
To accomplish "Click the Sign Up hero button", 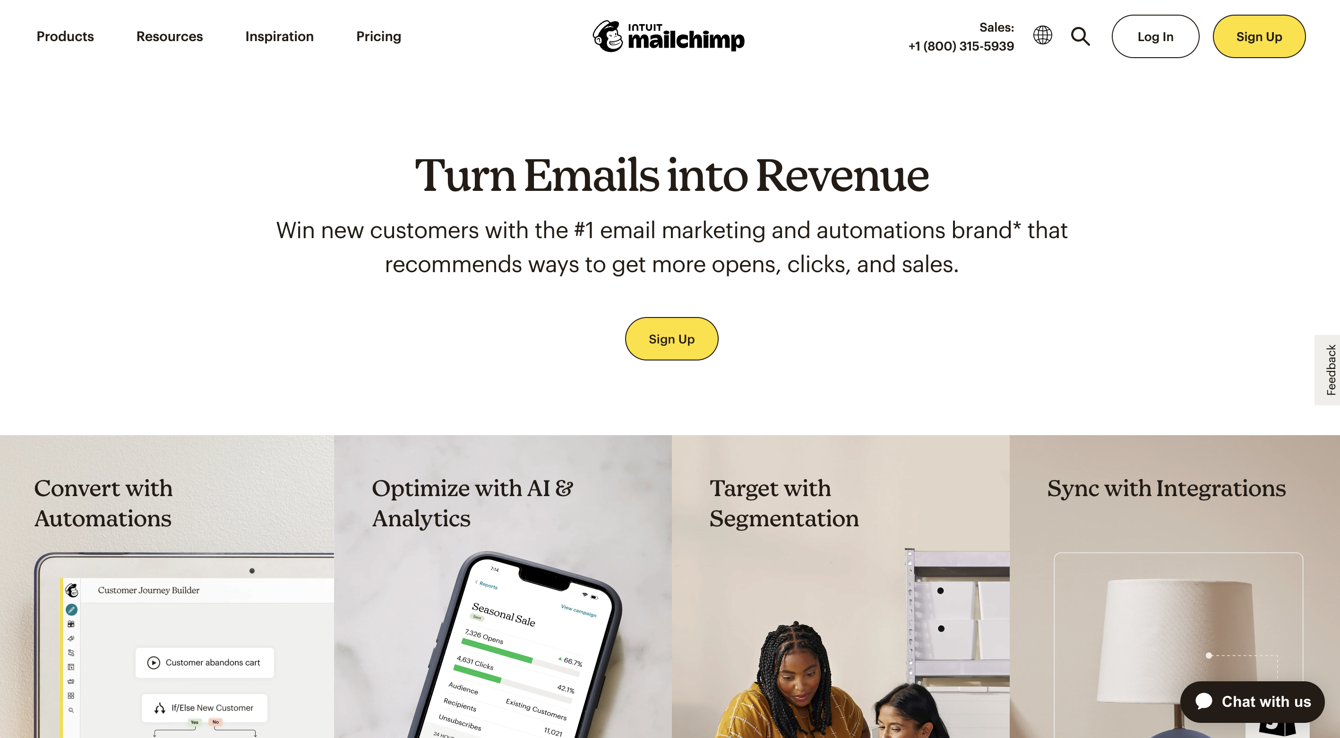I will click(671, 339).
